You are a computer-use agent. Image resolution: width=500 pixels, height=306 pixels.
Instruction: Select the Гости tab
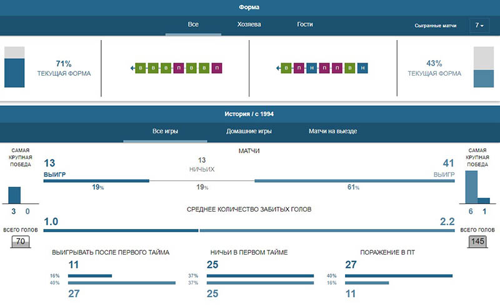point(305,25)
